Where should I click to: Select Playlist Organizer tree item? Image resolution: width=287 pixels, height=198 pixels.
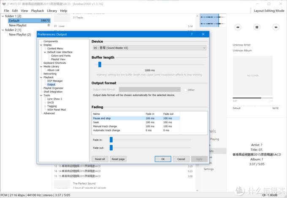(54, 88)
